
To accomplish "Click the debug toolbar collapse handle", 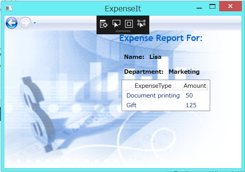I will [x=123, y=31].
